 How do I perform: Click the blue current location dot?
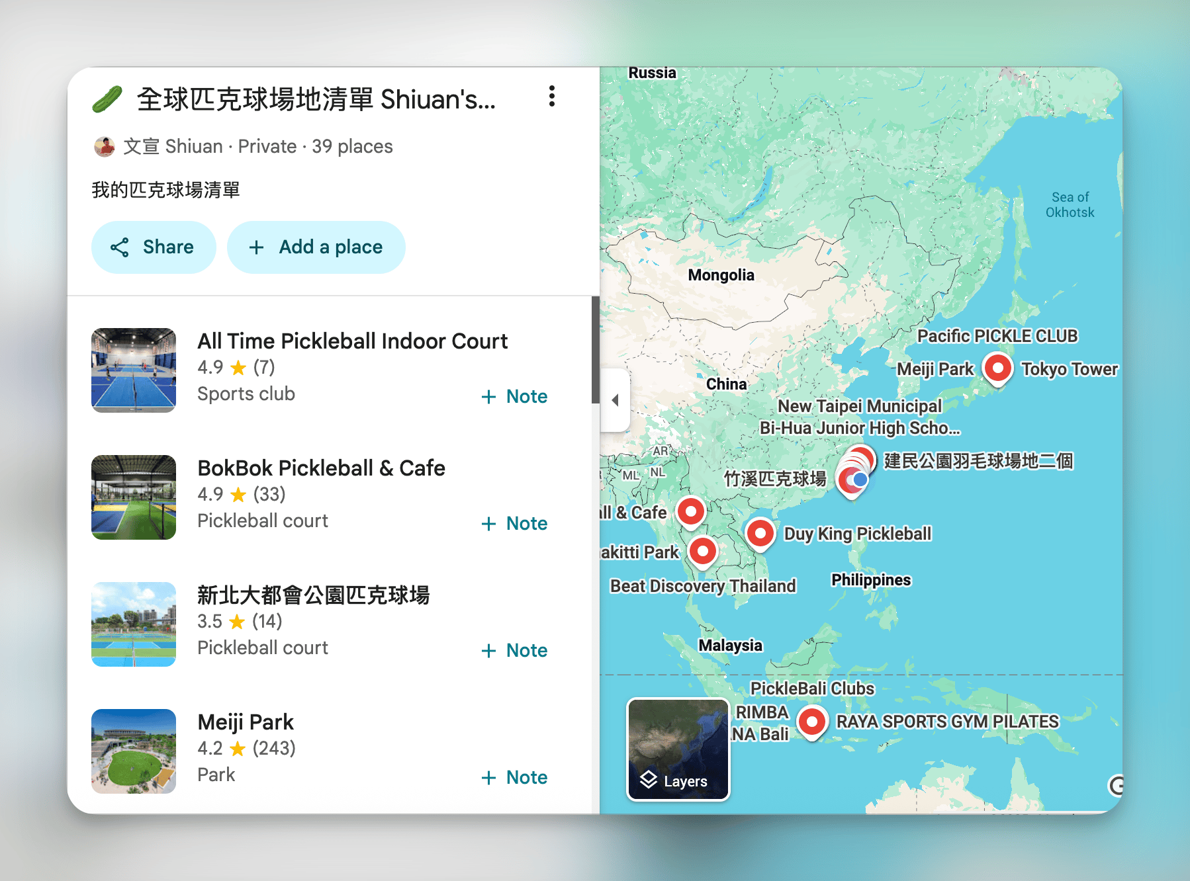coord(859,479)
